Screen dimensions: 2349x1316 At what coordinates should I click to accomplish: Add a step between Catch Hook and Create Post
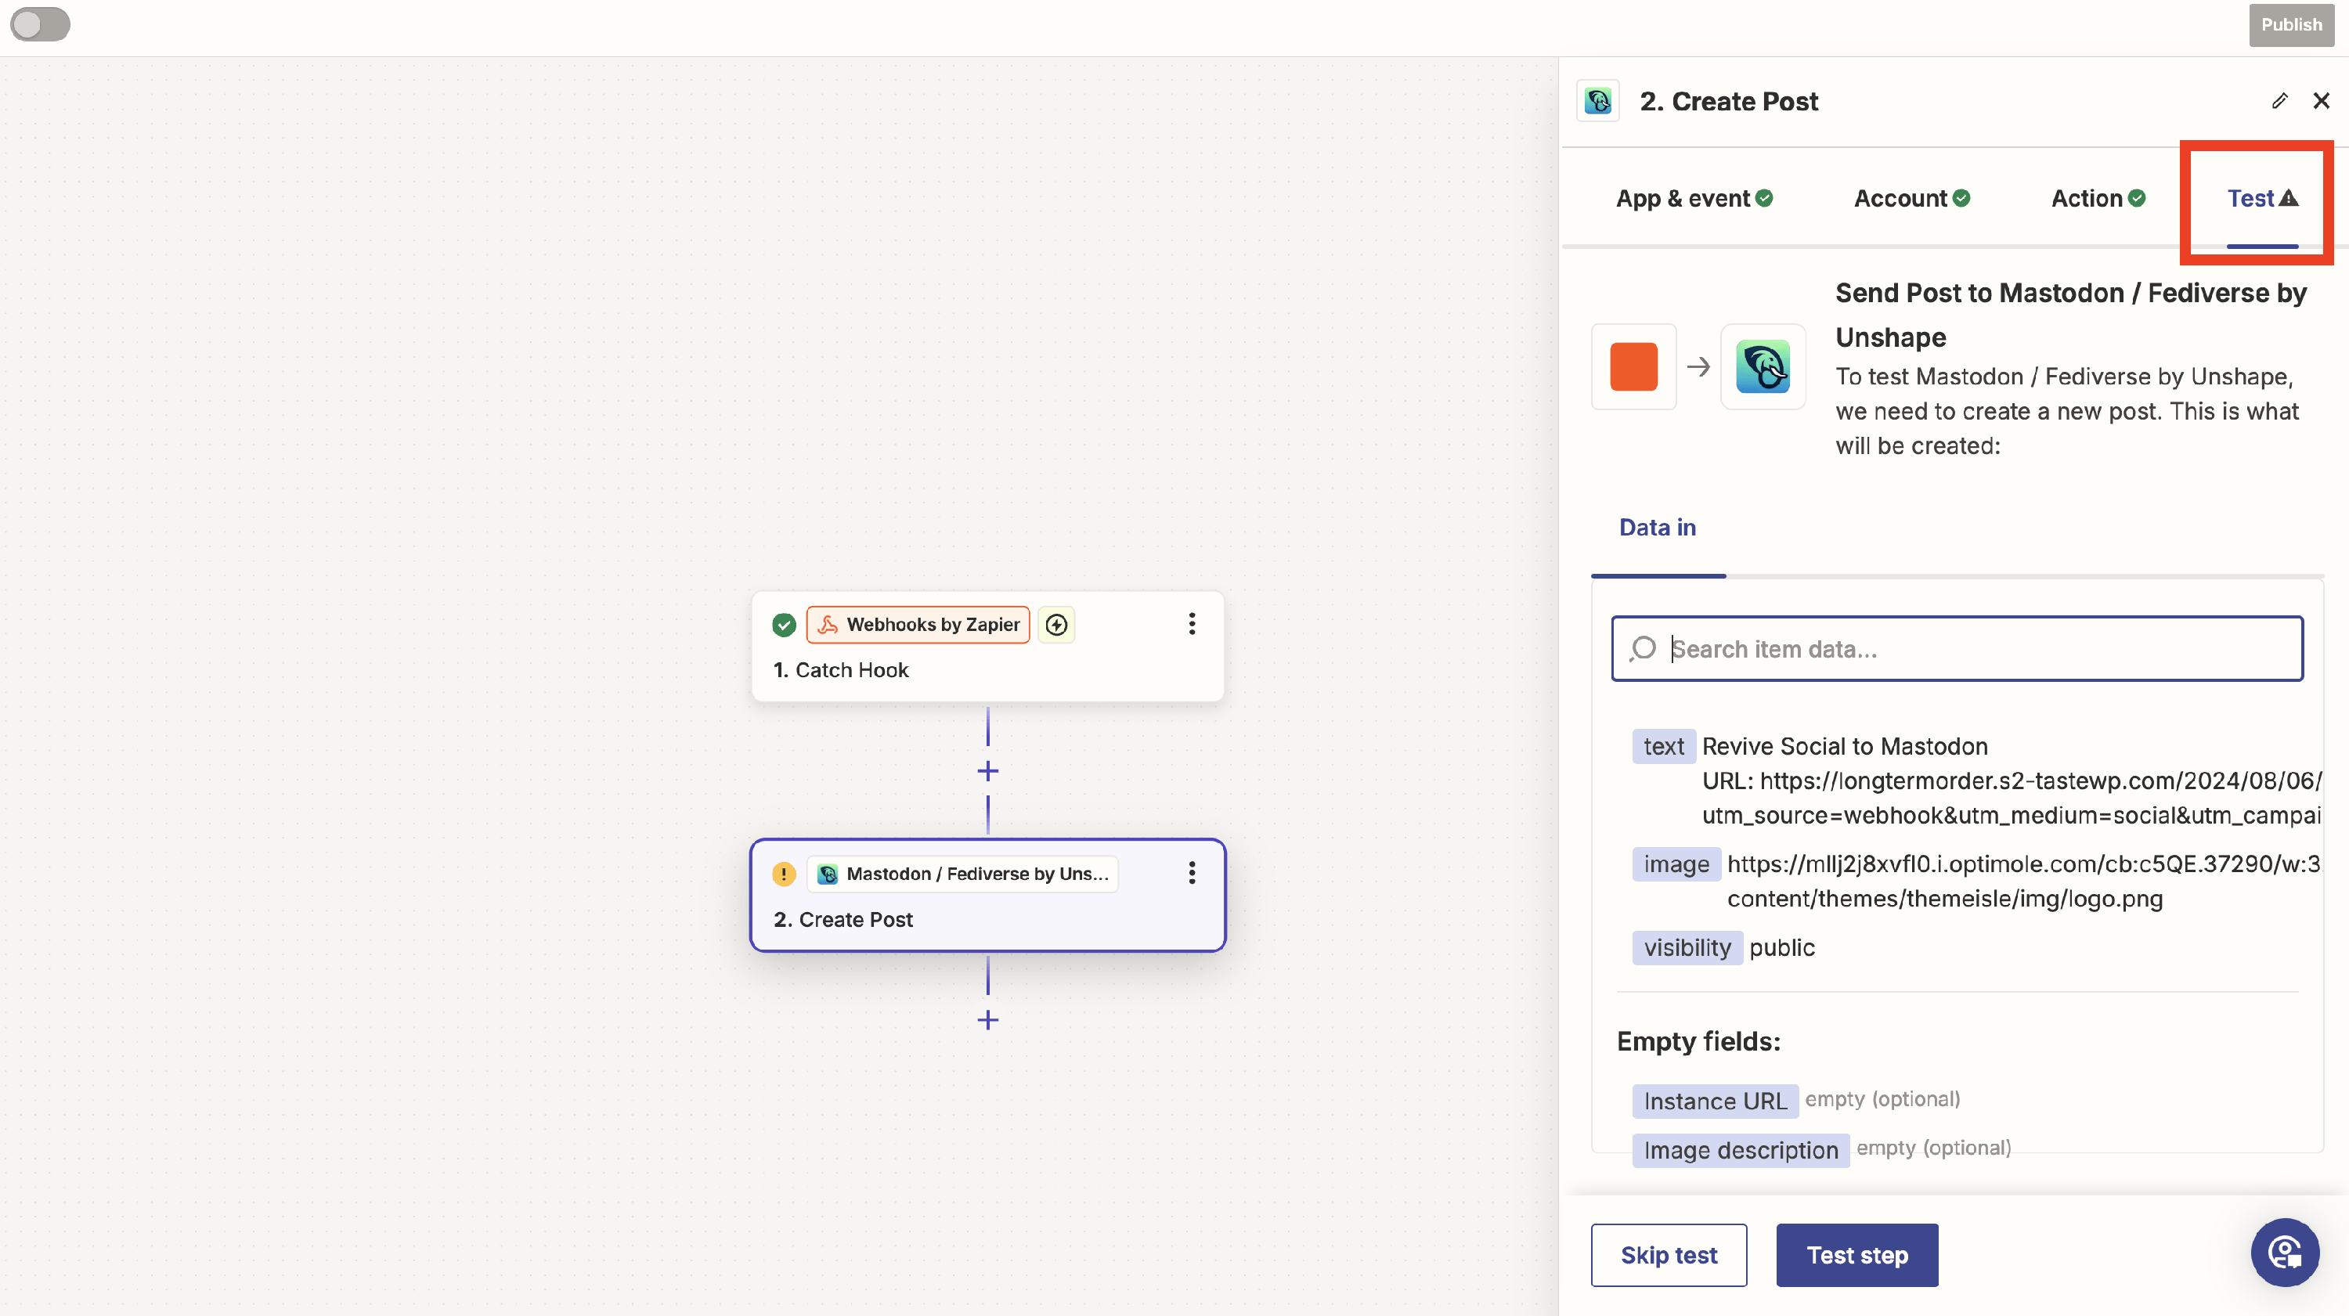[x=987, y=772]
